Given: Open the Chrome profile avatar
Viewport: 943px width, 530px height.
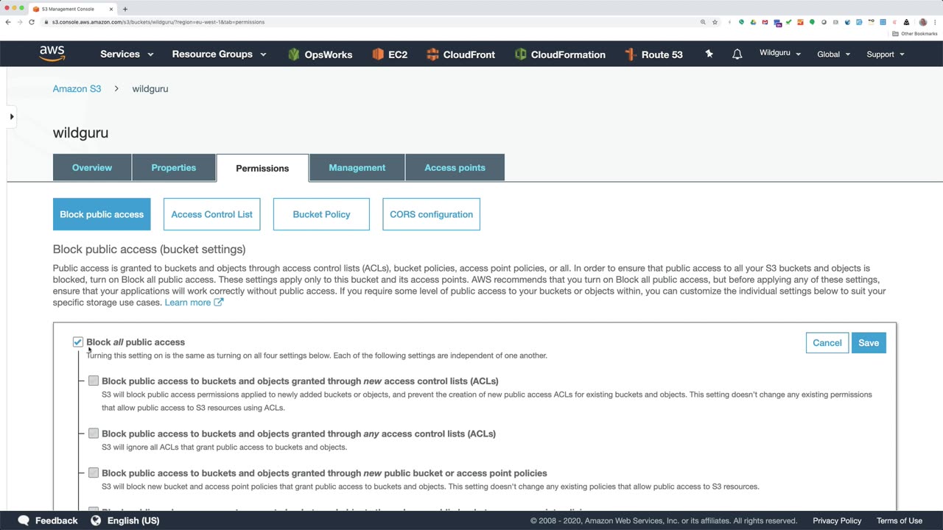Looking at the screenshot, I should pyautogui.click(x=923, y=22).
